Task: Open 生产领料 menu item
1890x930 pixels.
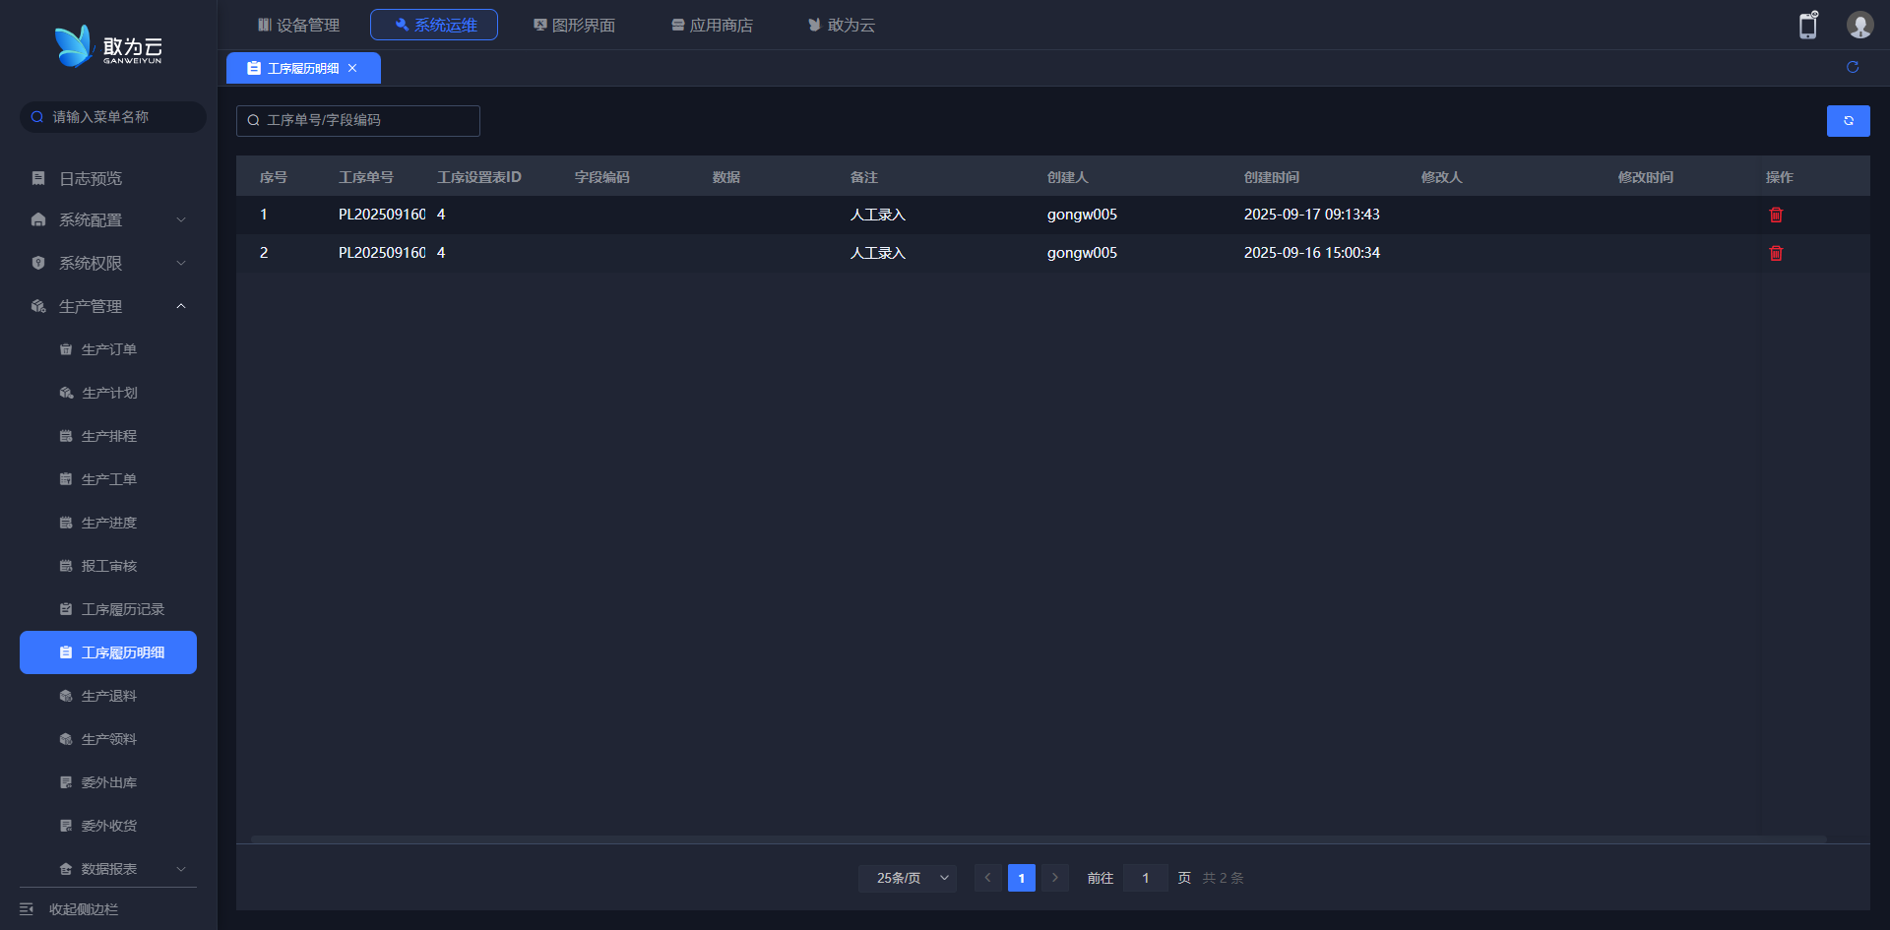Action: [x=108, y=739]
